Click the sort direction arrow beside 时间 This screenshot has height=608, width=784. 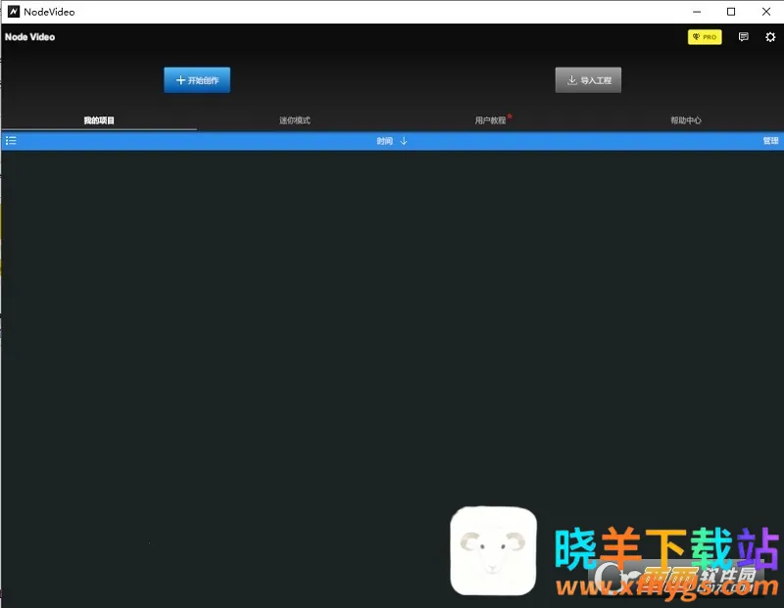[x=404, y=141]
